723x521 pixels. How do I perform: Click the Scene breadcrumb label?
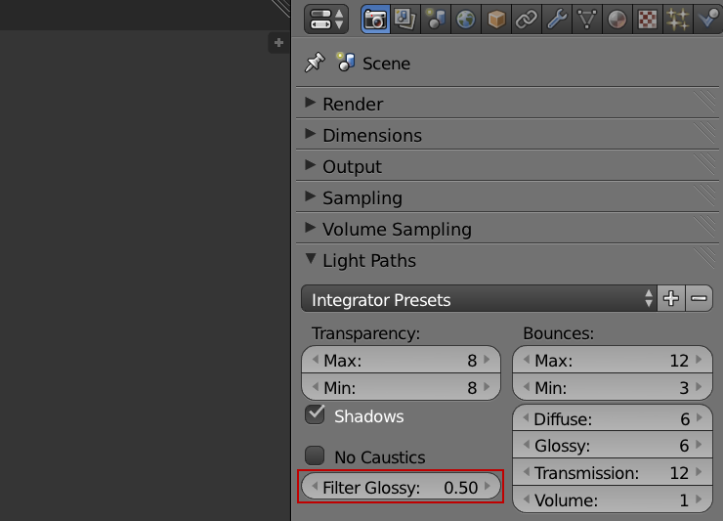pos(386,64)
